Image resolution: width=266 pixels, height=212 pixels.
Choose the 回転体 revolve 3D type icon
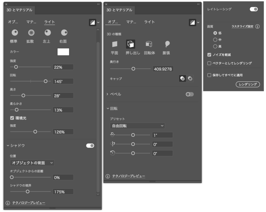tap(149, 44)
